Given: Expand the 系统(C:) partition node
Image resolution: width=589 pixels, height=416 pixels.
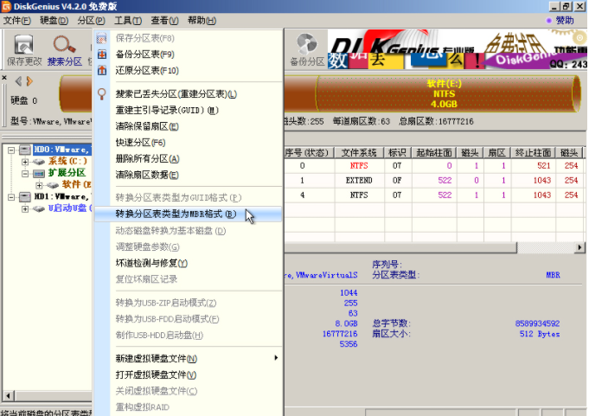Looking at the screenshot, I should [x=25, y=162].
